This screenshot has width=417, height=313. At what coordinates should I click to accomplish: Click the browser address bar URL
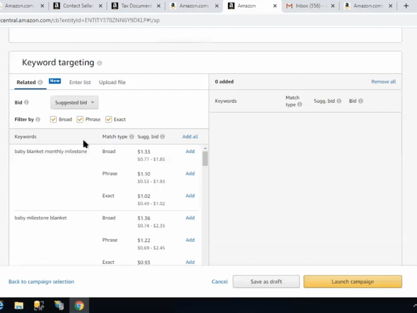(80, 20)
